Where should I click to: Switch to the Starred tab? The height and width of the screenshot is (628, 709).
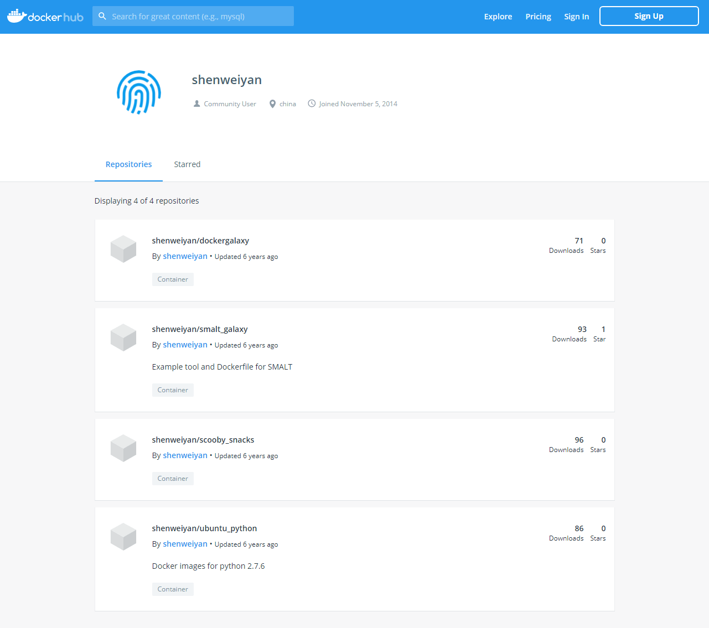pyautogui.click(x=187, y=164)
